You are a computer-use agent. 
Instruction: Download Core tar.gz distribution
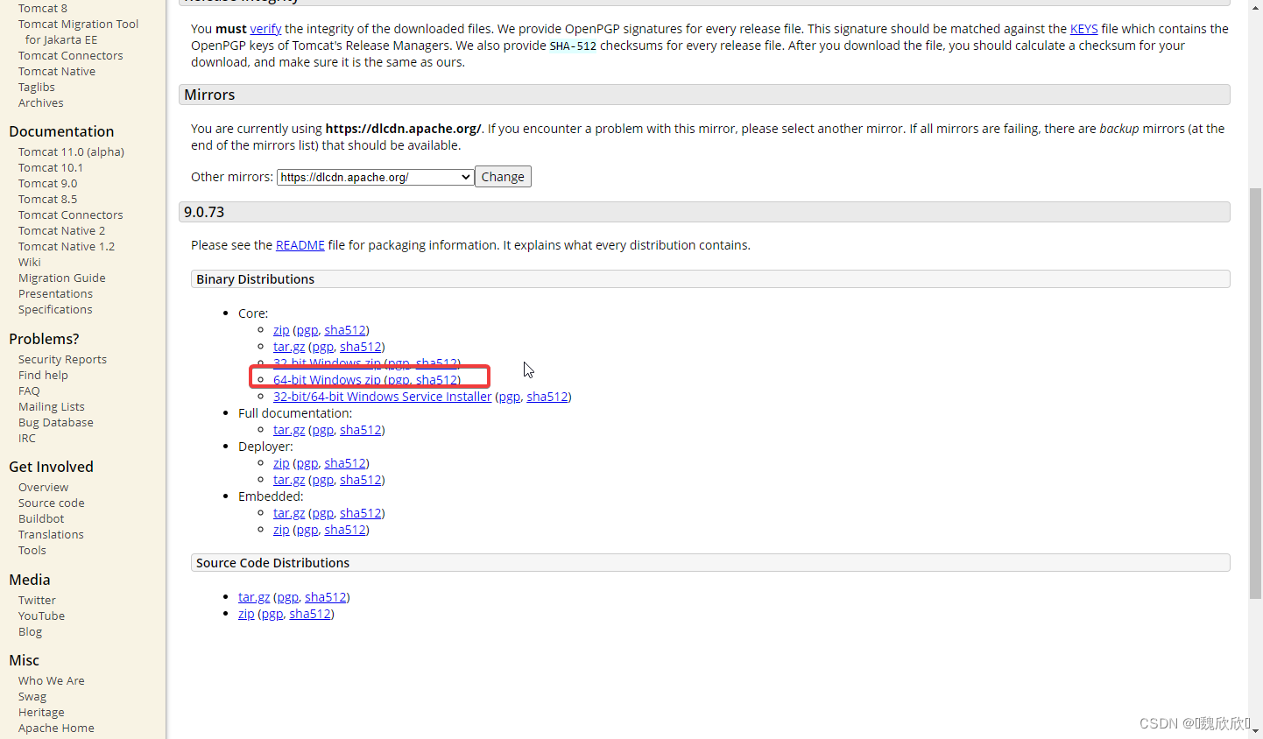point(289,347)
